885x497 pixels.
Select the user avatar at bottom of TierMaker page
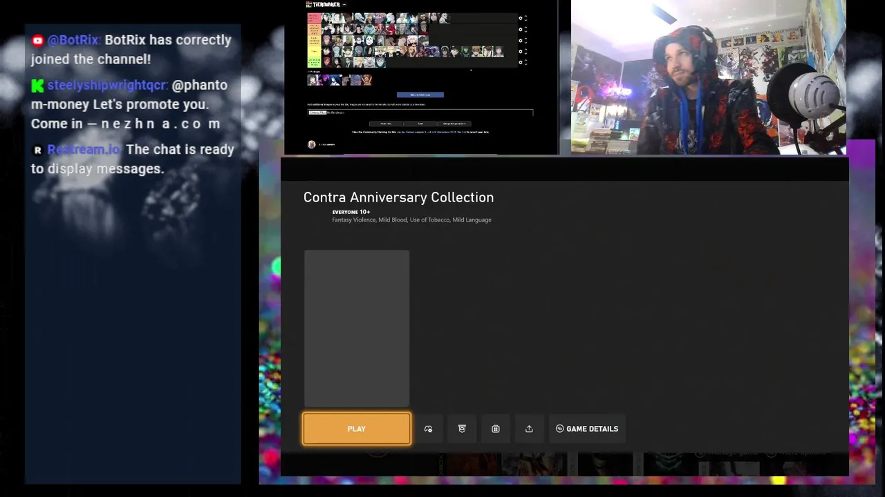point(312,144)
